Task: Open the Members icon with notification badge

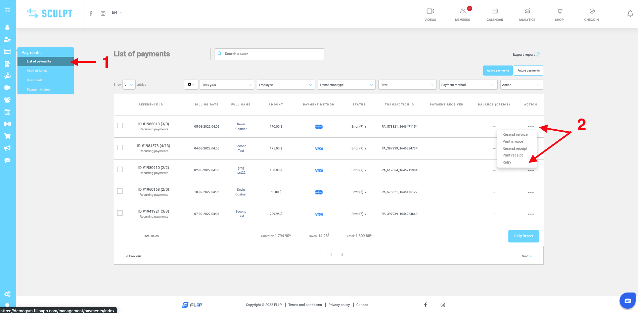Action: 463,11
